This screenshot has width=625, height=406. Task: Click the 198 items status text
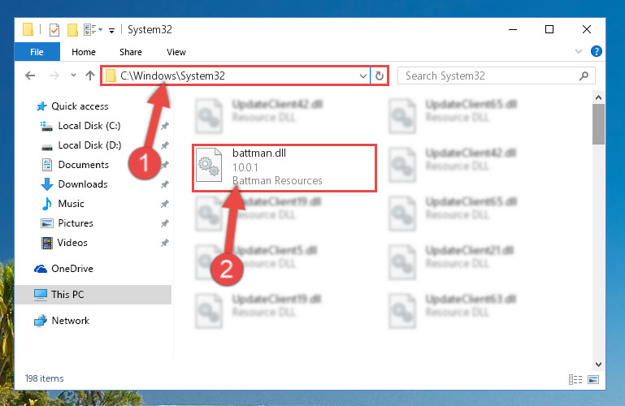pyautogui.click(x=44, y=378)
